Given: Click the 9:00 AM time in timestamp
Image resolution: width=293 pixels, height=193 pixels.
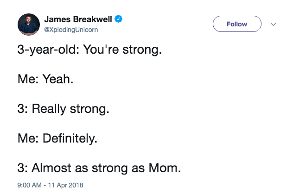Looking at the screenshot, I should [29, 185].
